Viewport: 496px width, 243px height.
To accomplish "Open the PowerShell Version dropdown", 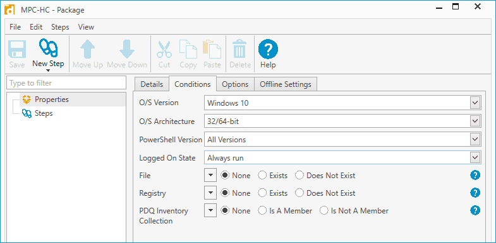I will pyautogui.click(x=475, y=140).
